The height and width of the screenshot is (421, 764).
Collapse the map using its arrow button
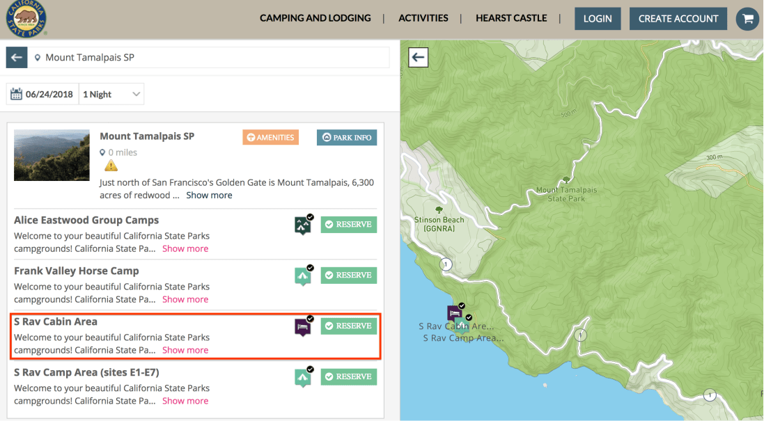tap(418, 58)
